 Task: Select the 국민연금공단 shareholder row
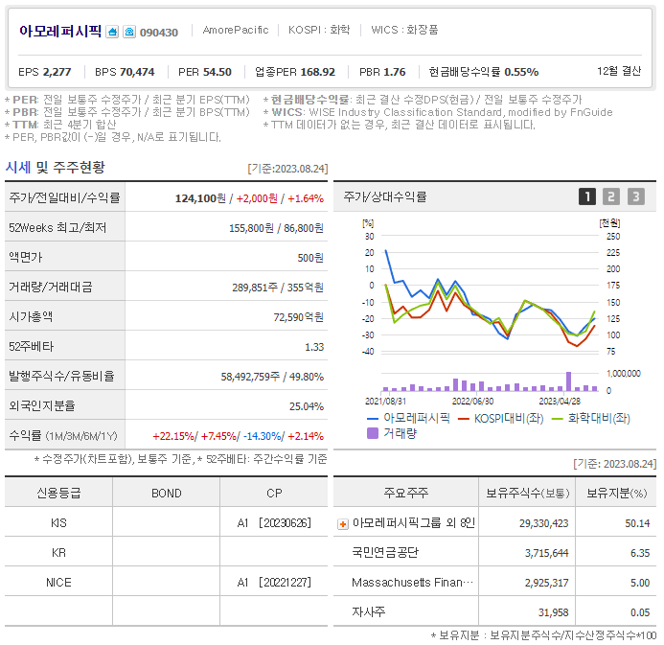pos(494,553)
